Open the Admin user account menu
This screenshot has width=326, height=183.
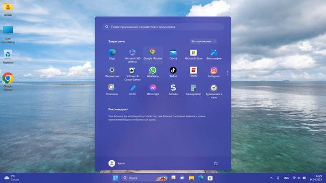(117, 163)
